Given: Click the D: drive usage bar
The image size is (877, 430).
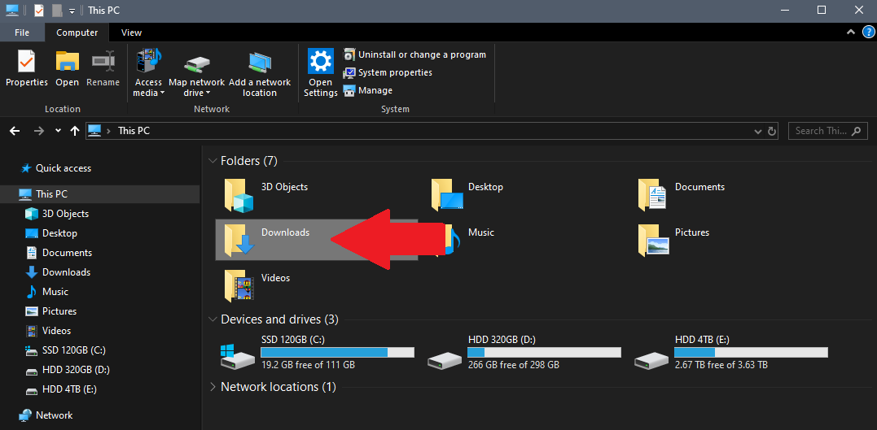Looking at the screenshot, I should pyautogui.click(x=544, y=353).
